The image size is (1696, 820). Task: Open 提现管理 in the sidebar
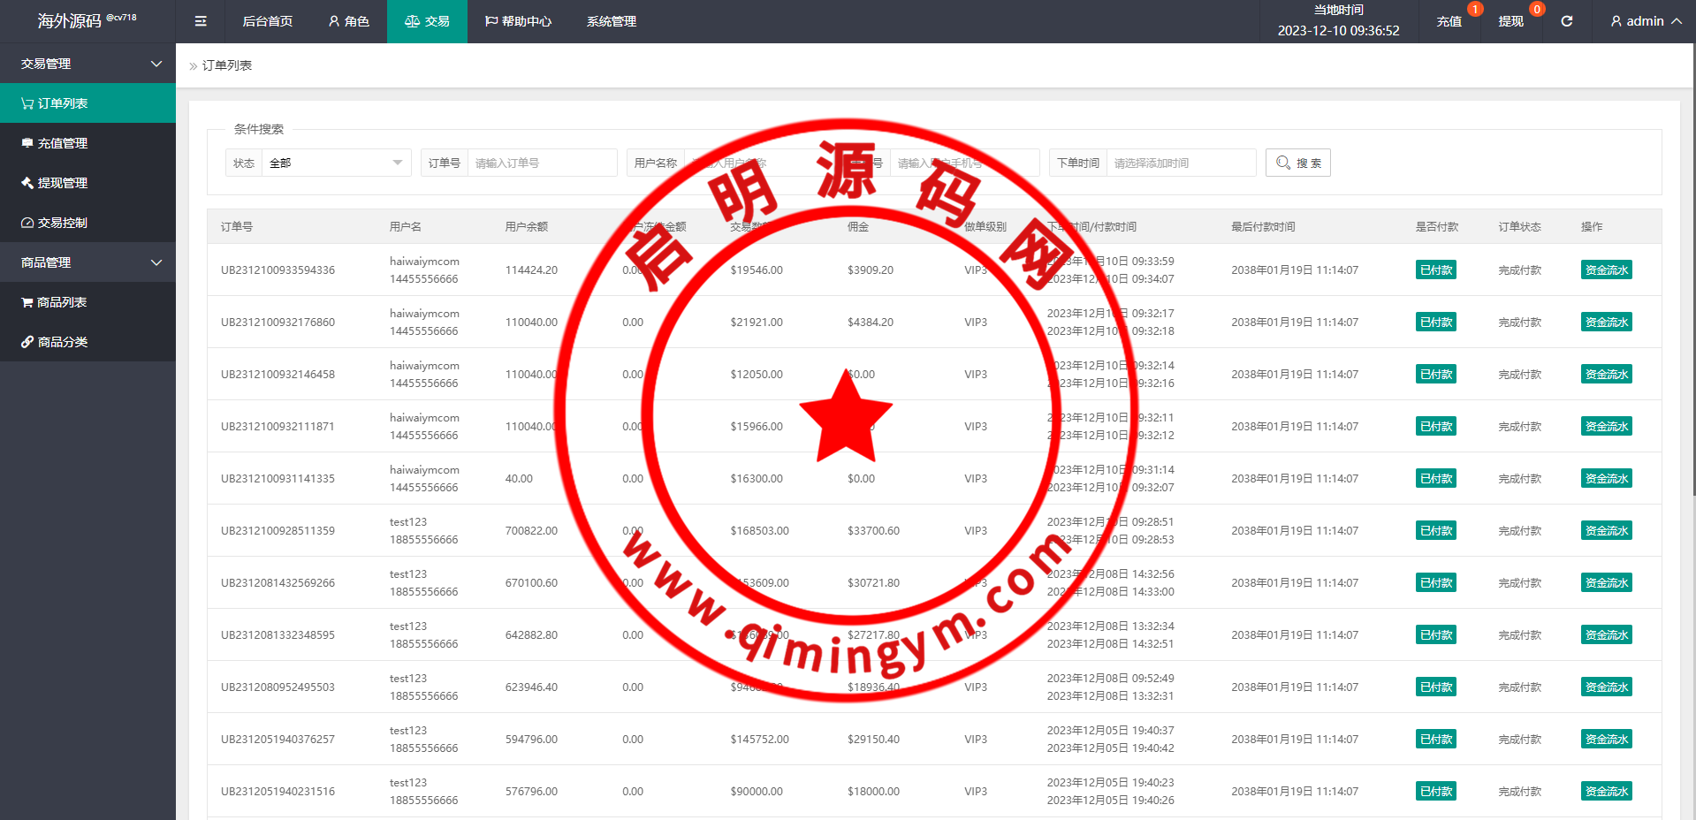tap(62, 183)
